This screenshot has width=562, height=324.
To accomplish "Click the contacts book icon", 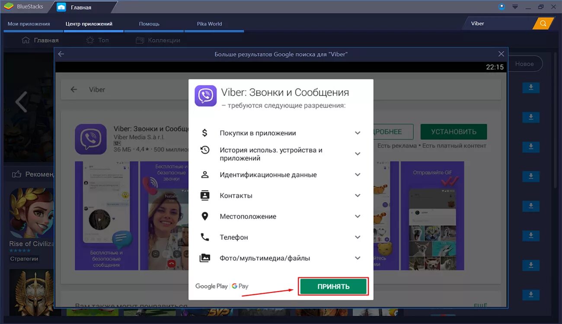I will [205, 195].
